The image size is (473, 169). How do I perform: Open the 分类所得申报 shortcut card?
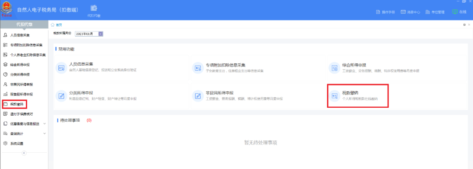point(121,95)
